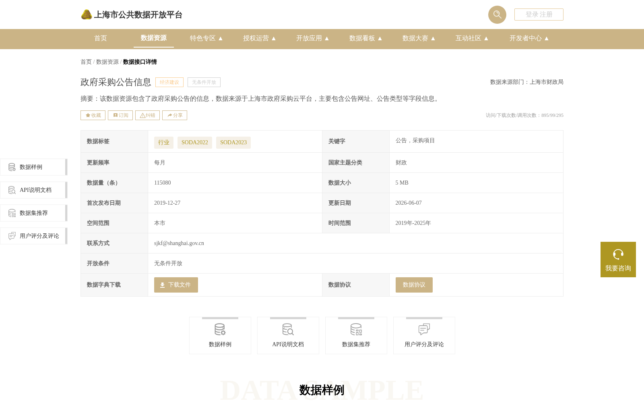
Task: Click the API说明文档 card below the table
Action: coord(288,335)
